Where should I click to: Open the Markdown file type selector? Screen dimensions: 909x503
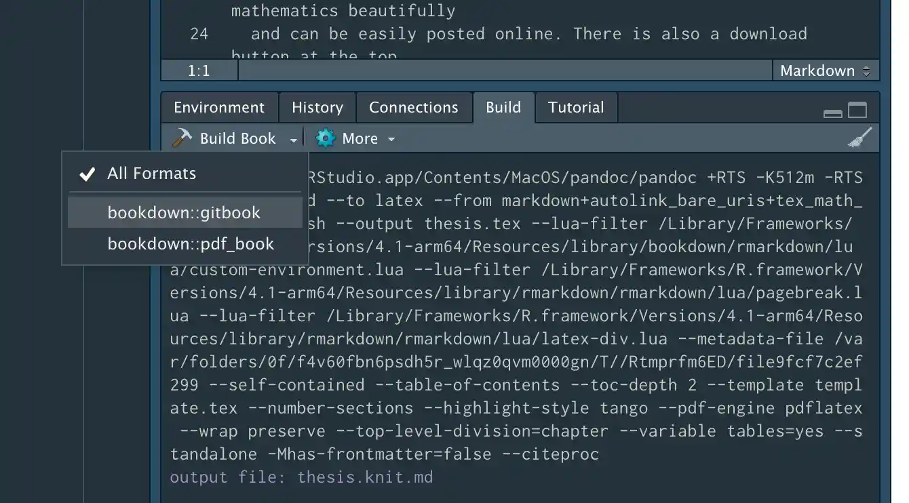pos(825,71)
